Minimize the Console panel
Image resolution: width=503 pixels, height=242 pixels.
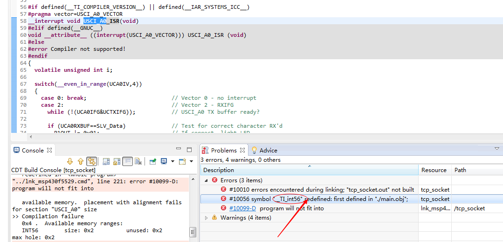[x=179, y=149]
